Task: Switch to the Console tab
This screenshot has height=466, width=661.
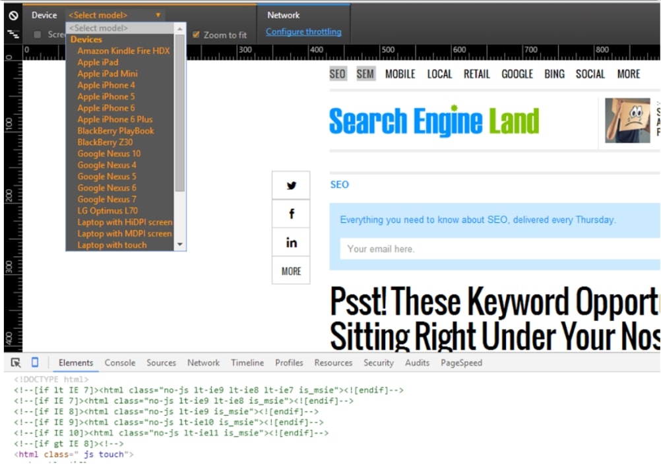Action: (x=119, y=363)
